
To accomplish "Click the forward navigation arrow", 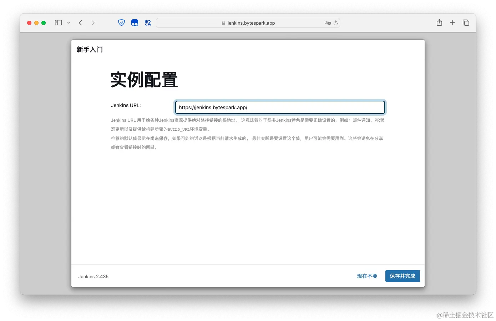I will pyautogui.click(x=93, y=22).
